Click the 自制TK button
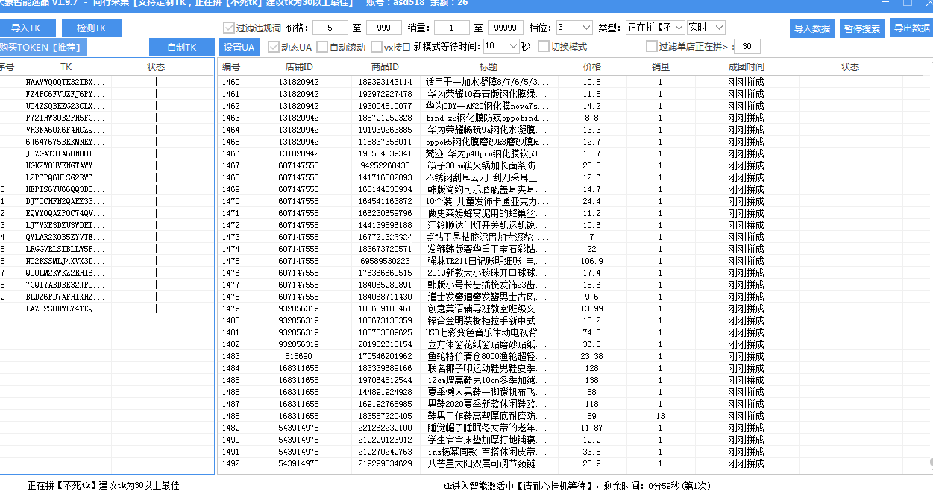933x497 pixels. tap(182, 47)
